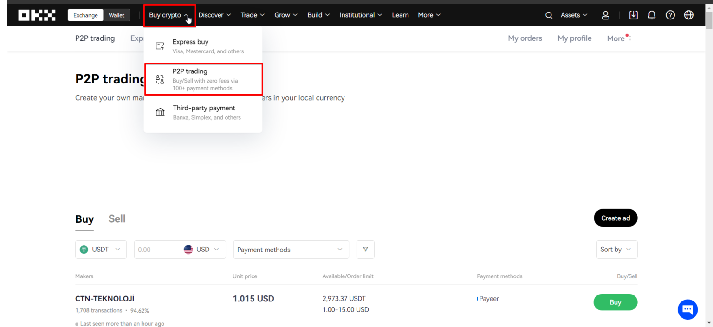Open the USDT coin selector dropdown

coord(101,250)
